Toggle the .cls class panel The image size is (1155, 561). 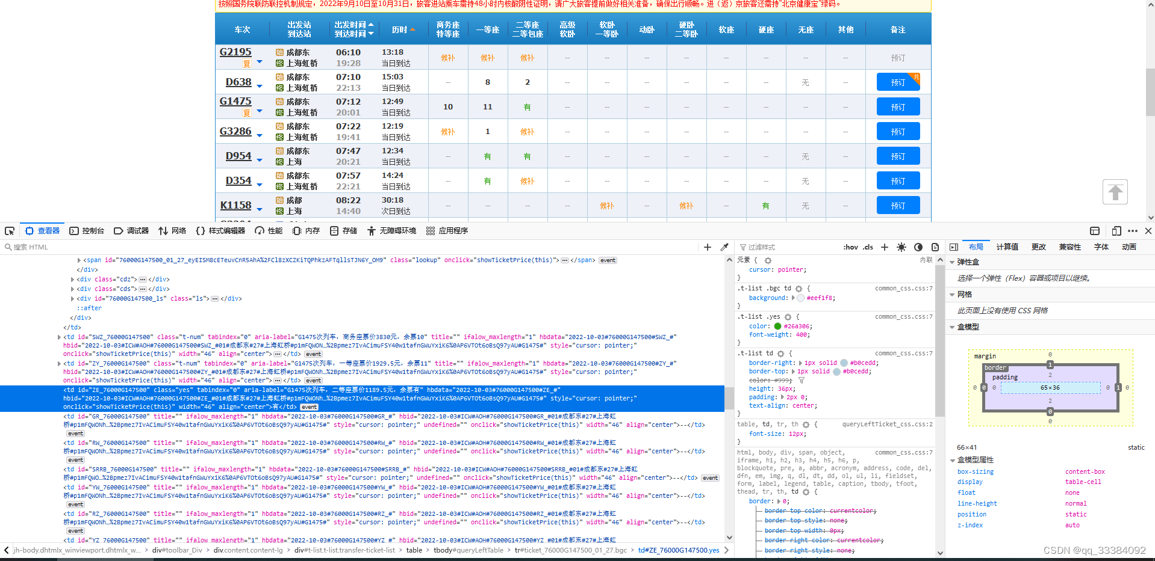[x=868, y=247]
